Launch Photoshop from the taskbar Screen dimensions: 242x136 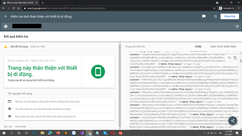point(34,133)
